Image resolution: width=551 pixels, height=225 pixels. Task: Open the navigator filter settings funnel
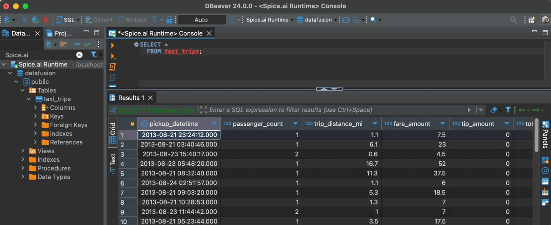click(x=94, y=55)
